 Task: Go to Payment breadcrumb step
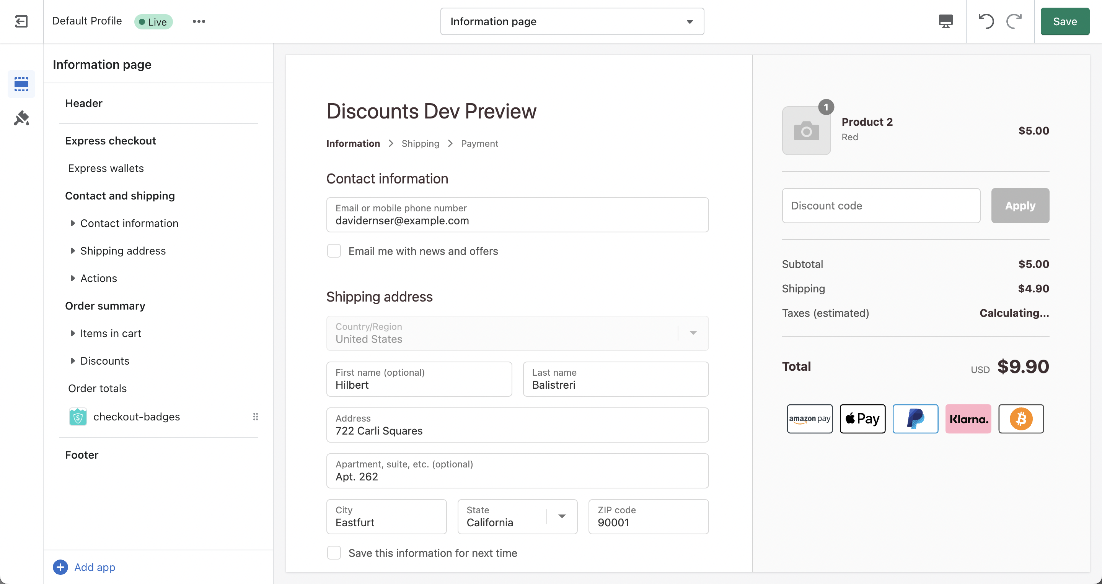(x=479, y=144)
